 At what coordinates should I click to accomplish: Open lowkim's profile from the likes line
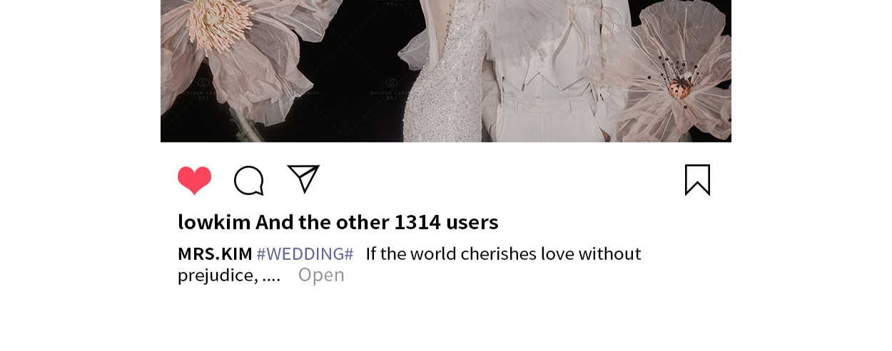pos(214,222)
